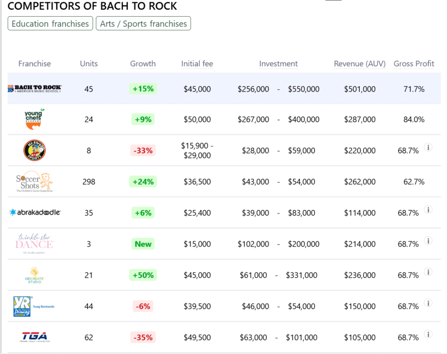Image resolution: width=447 pixels, height=354 pixels.
Task: Click the +9% growth badge
Action: pyautogui.click(x=143, y=119)
